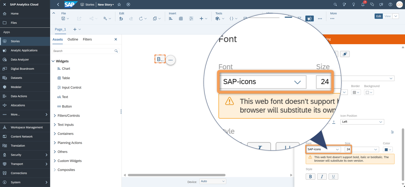405x187 pixels.
Task: Add the Input Control widget from Assets
Action: click(x=69, y=87)
